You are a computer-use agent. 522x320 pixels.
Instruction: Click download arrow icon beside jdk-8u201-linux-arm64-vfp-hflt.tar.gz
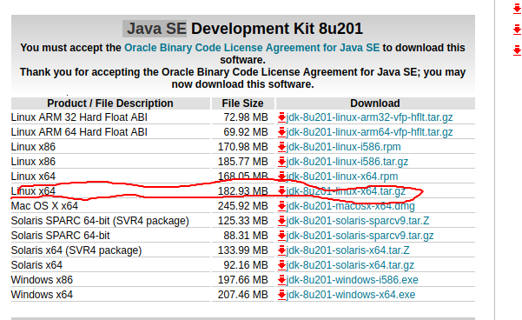tap(281, 132)
